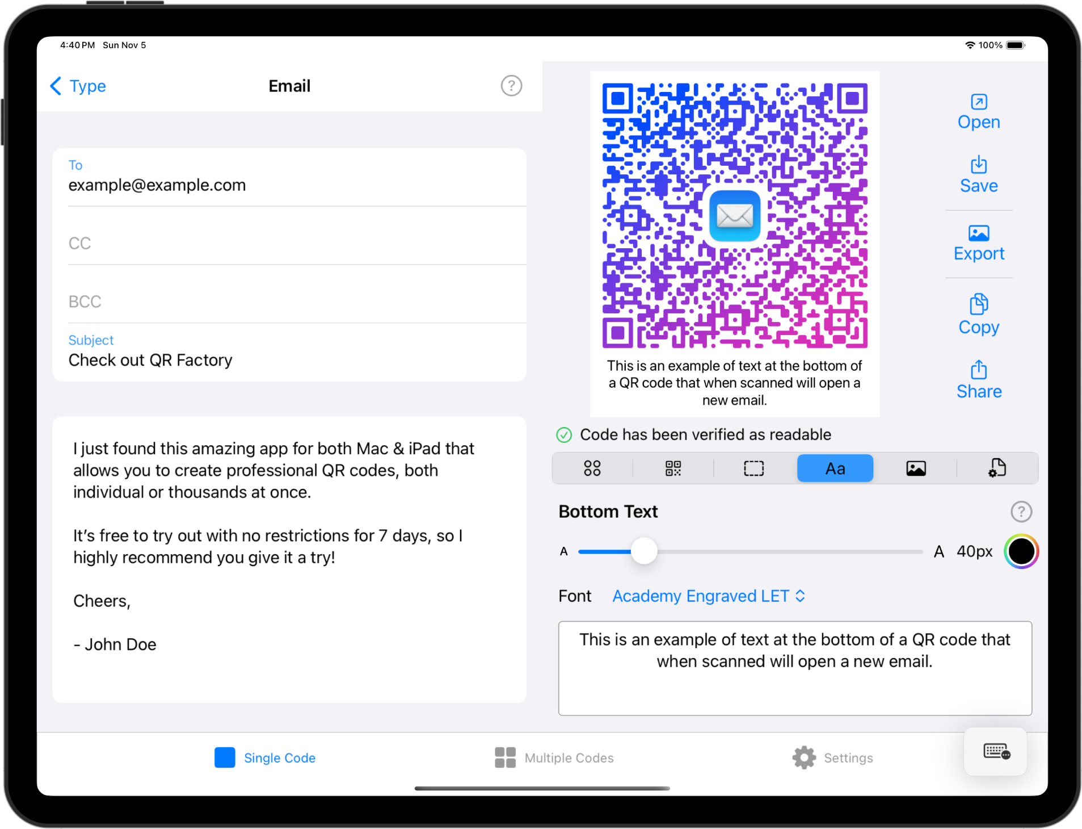The height and width of the screenshot is (829, 1082).
Task: Export the QR code as image
Action: click(979, 243)
